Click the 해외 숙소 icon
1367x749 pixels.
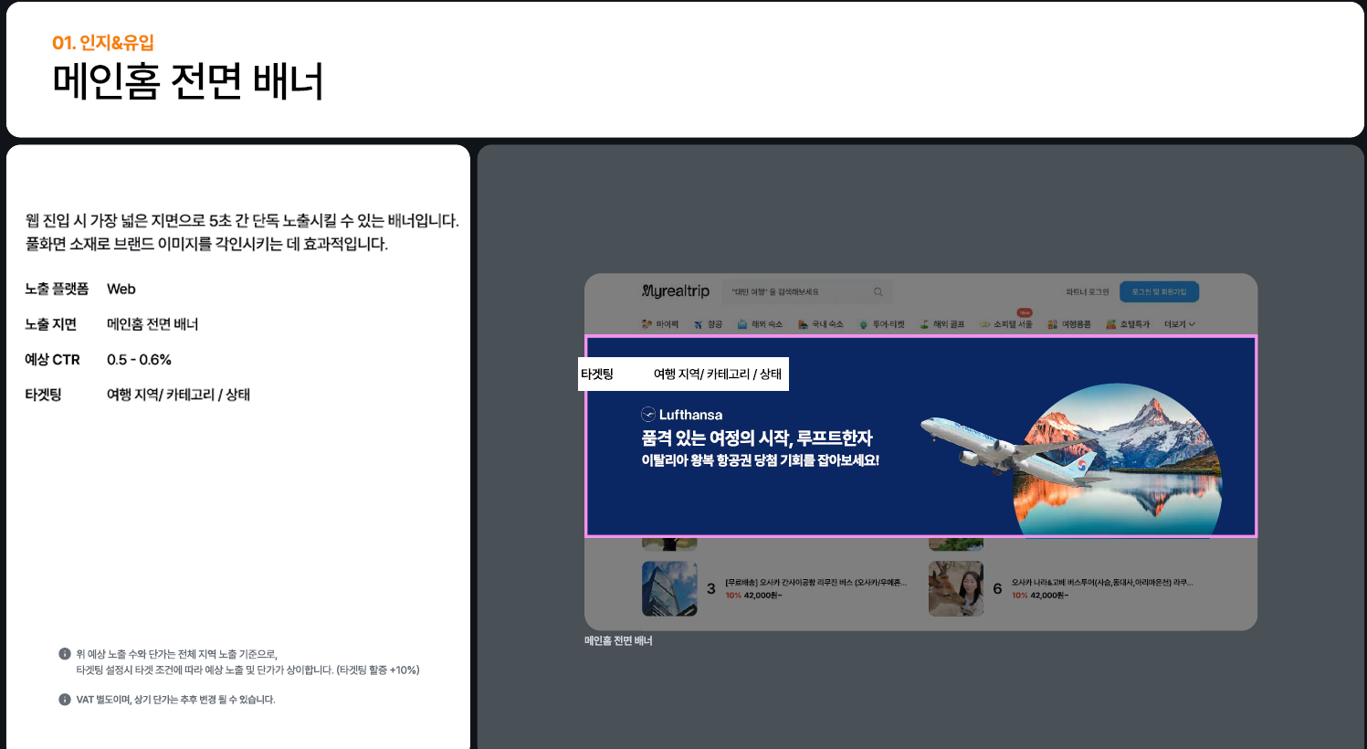coord(742,324)
